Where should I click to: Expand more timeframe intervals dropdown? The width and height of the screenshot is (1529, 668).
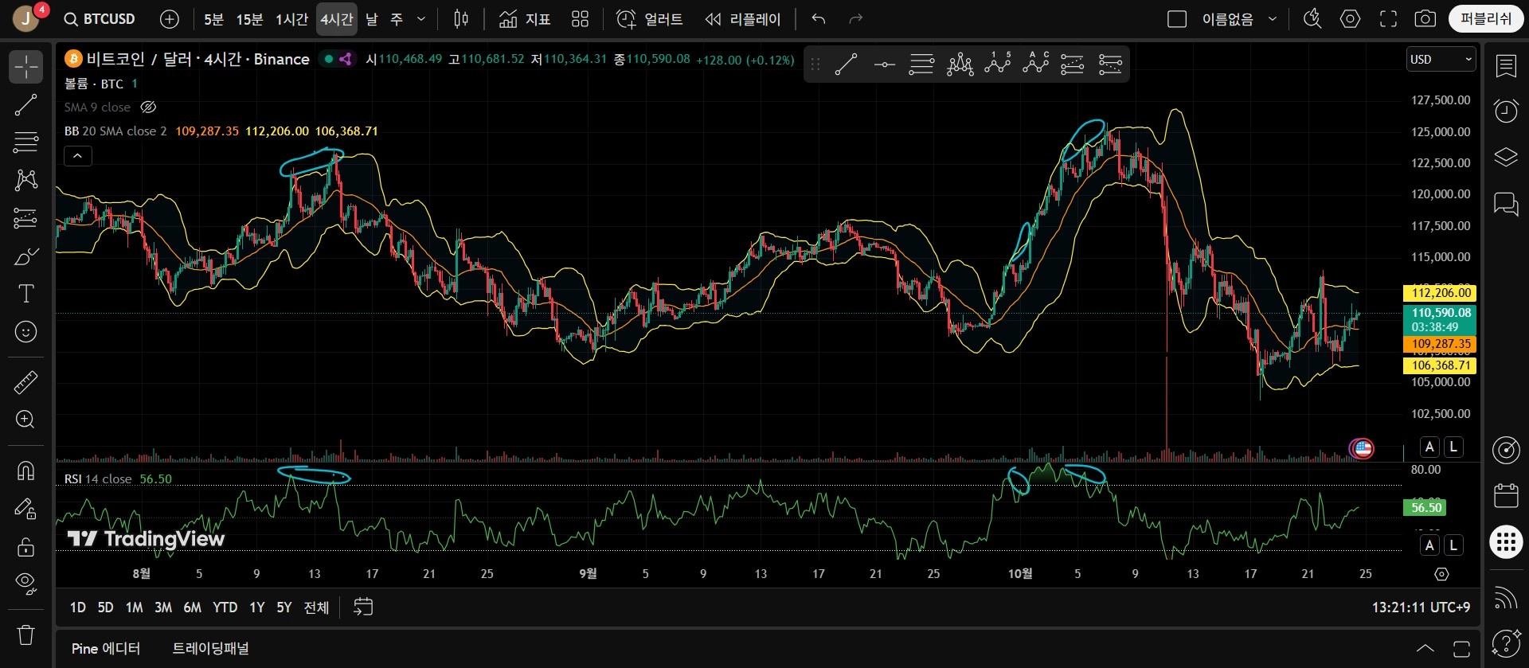pyautogui.click(x=421, y=19)
